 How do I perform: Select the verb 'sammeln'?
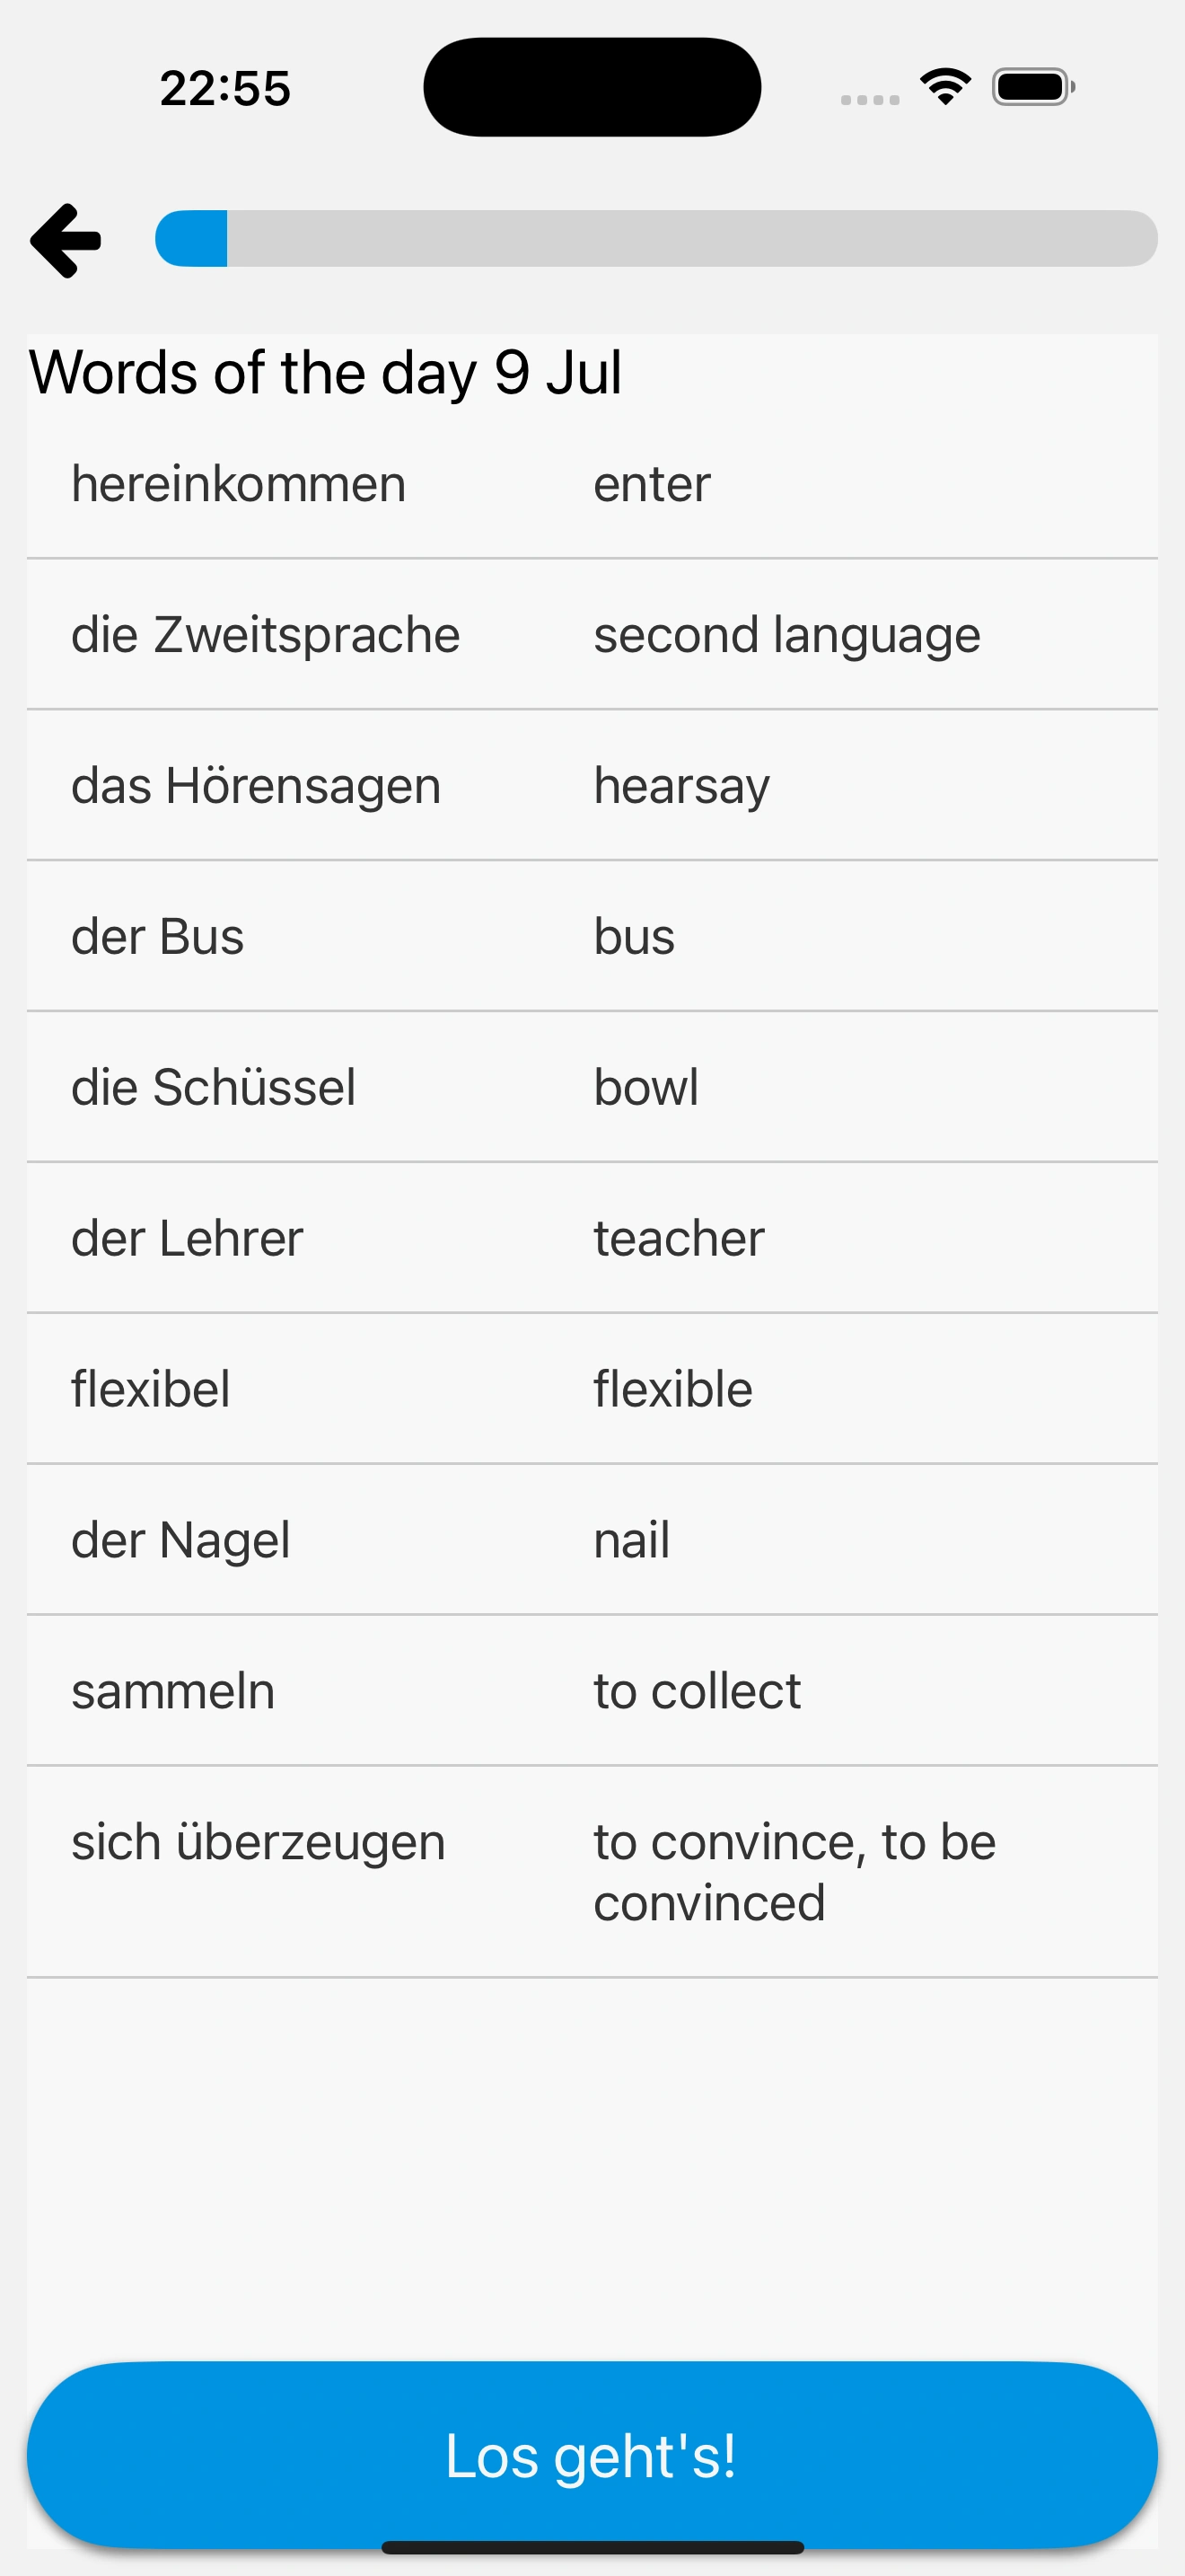point(173,1691)
